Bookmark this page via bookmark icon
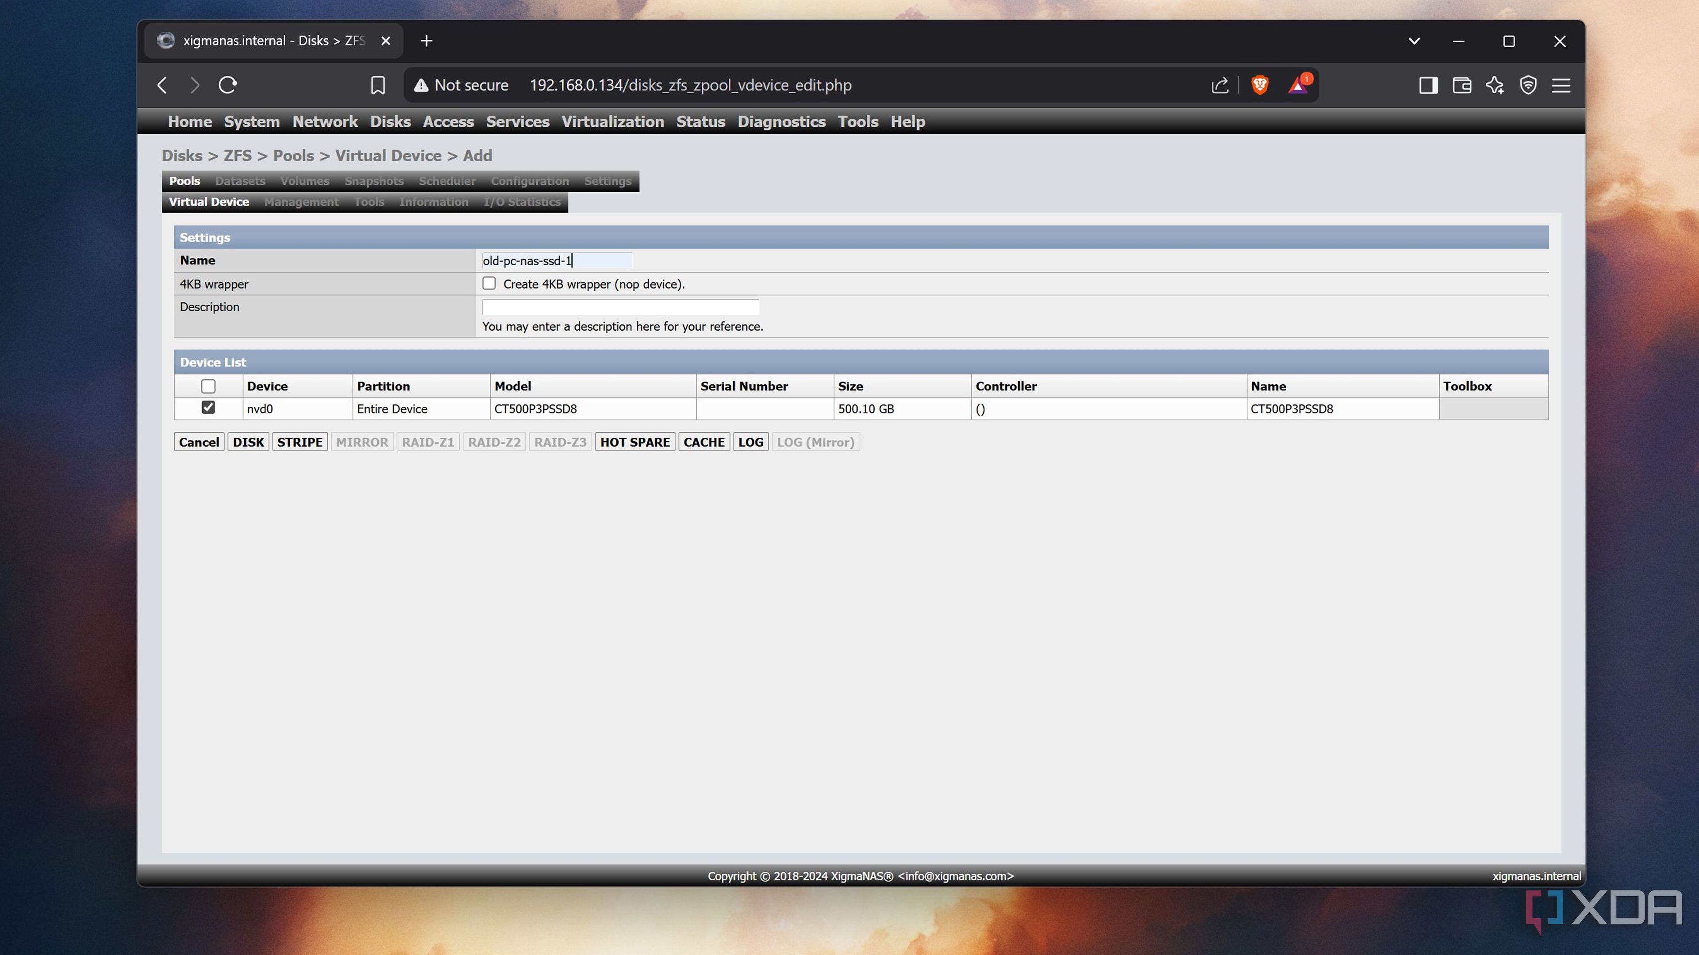The image size is (1699, 955). tap(378, 86)
